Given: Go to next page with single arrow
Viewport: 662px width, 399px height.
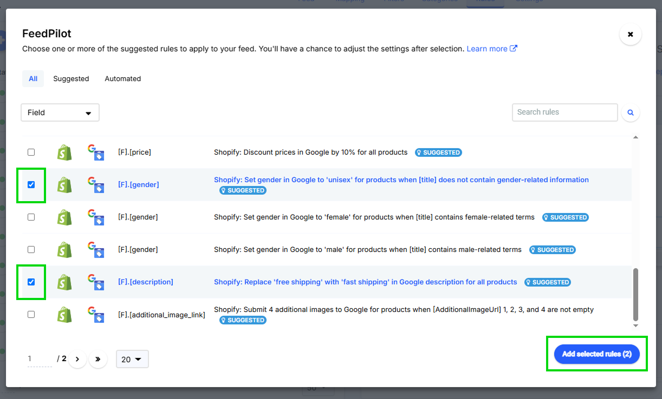Looking at the screenshot, I should (x=77, y=359).
